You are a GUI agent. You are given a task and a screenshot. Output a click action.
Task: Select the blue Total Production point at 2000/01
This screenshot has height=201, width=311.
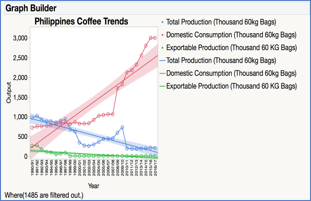(x=80, y=142)
